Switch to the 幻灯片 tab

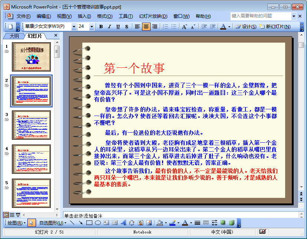[34, 36]
